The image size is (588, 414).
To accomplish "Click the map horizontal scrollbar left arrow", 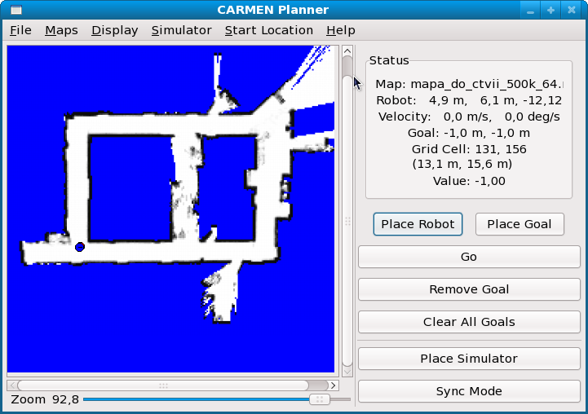I will [12, 385].
